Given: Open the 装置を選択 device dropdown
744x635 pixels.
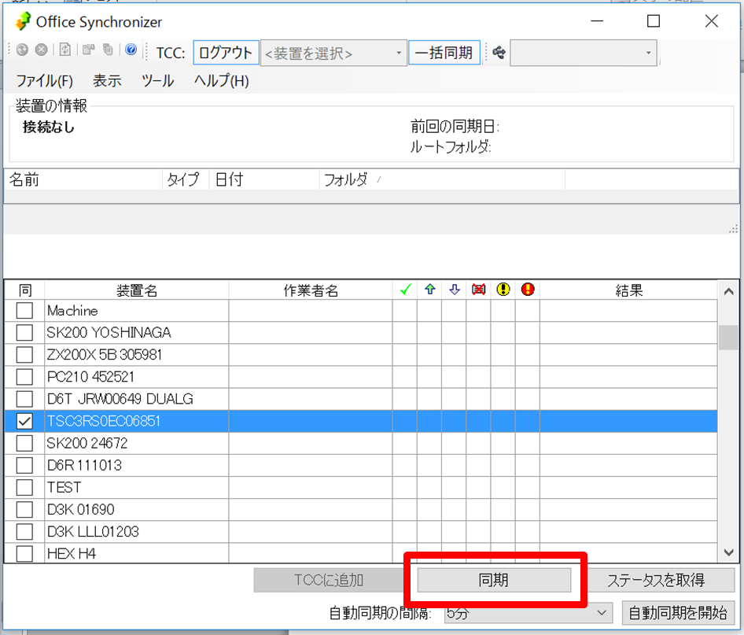Looking at the screenshot, I should pos(333,54).
